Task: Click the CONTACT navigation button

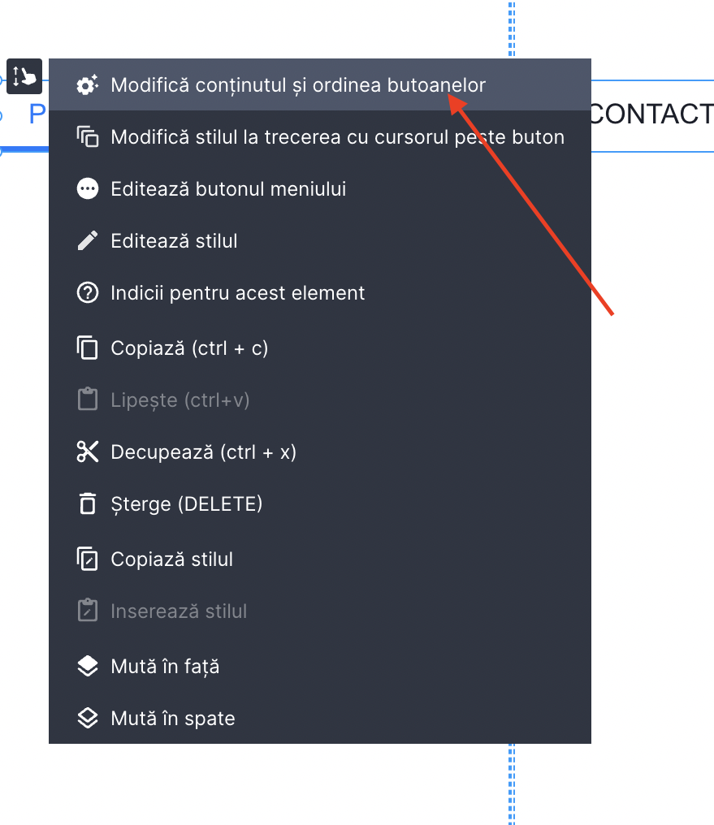Action: (651, 115)
